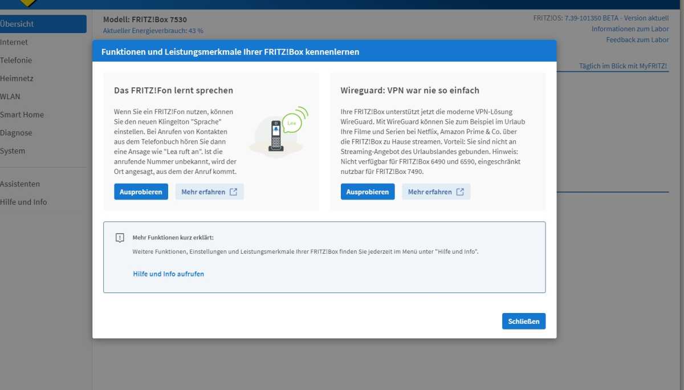The image size is (684, 390).
Task: Click external link icon in FRITZ!Fon Mehr erfahren
Action: point(233,192)
